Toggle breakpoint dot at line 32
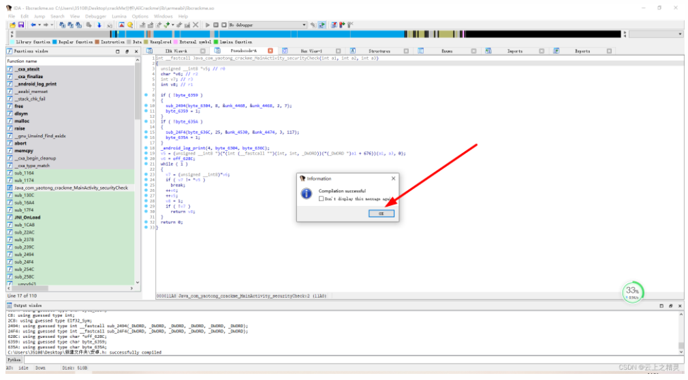Screen dimensions: 688x380 coord(146,222)
